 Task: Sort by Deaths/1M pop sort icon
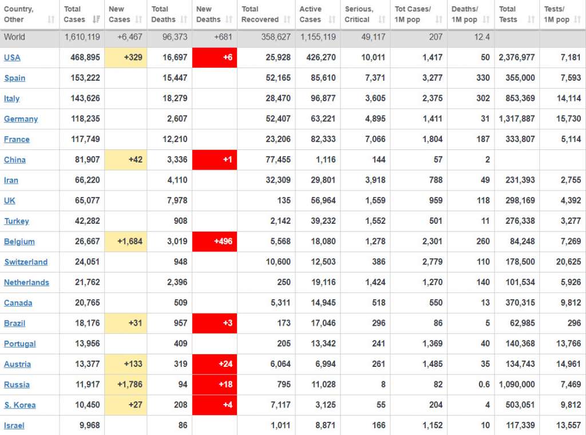tap(486, 19)
